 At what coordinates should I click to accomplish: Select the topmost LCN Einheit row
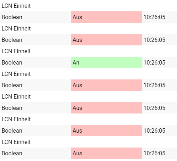point(88,6)
